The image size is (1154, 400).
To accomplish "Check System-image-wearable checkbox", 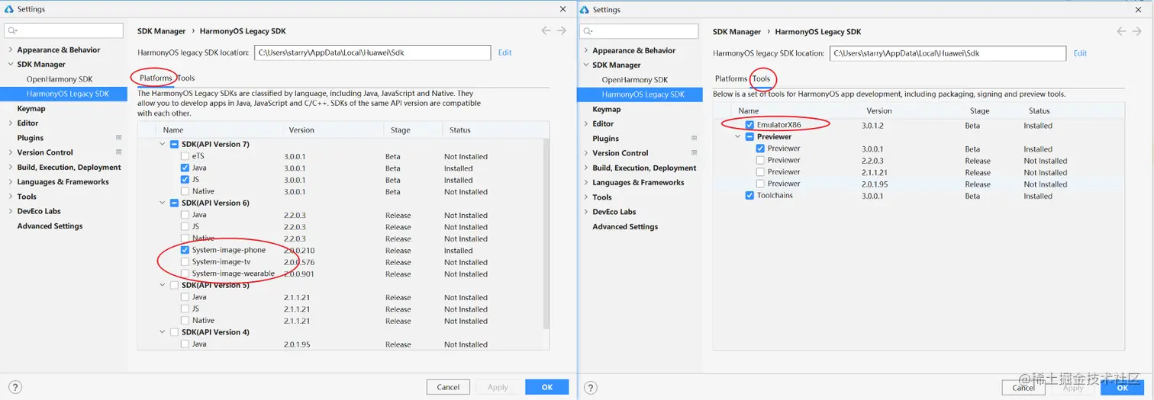I will click(x=185, y=274).
